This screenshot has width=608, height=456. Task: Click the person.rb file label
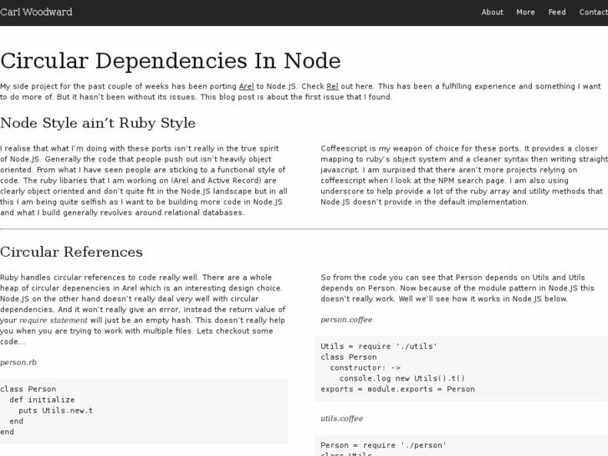(18, 362)
